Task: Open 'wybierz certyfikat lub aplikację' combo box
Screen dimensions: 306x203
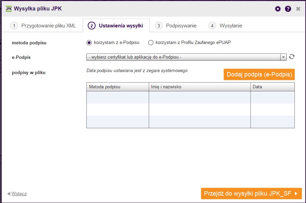Action: coord(186,57)
